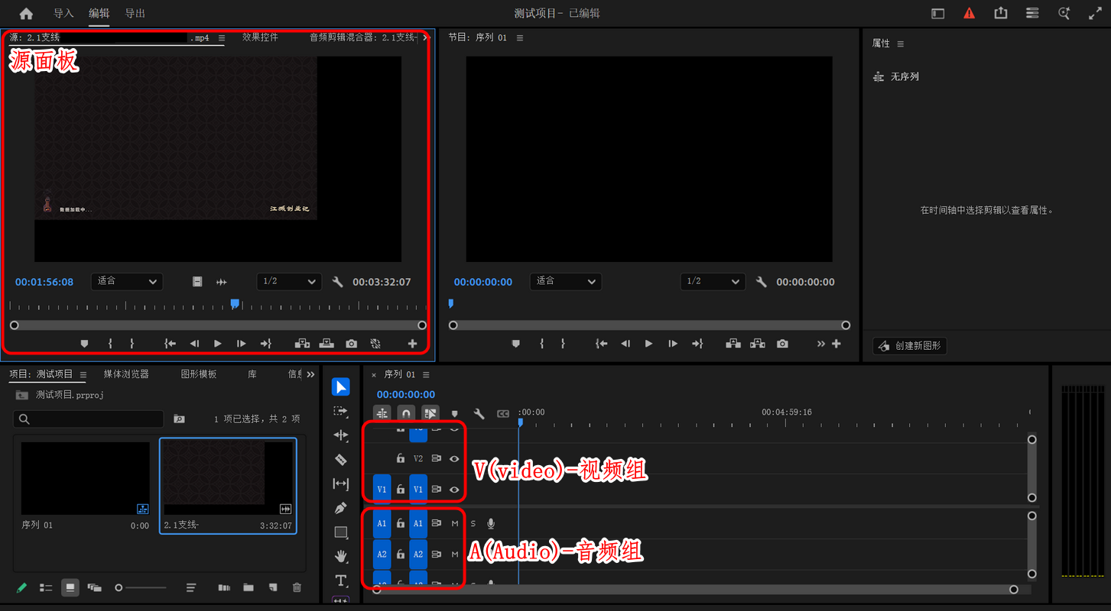Screen dimensions: 1111x611
Task: Open the 媒体浏览器 tab
Action: 126,374
